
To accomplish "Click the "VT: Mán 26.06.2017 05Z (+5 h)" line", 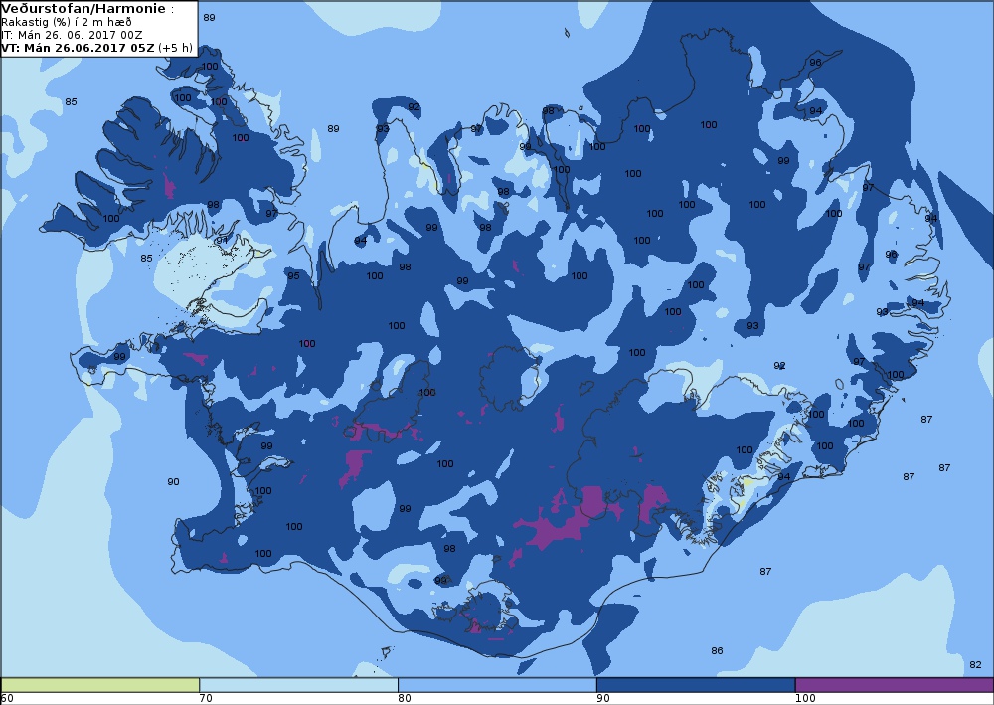I will (97, 48).
